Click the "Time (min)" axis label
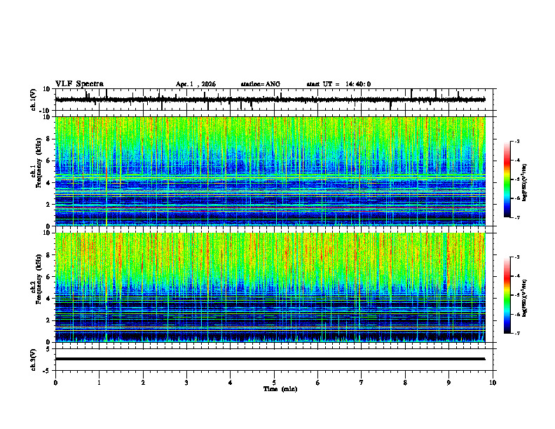The width and height of the screenshot is (555, 429). pos(280,389)
